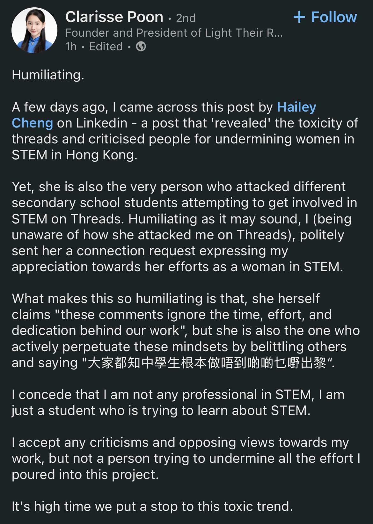Select the opening Humiliating. line
Viewport: 373px width, 524px height.
tap(48, 75)
